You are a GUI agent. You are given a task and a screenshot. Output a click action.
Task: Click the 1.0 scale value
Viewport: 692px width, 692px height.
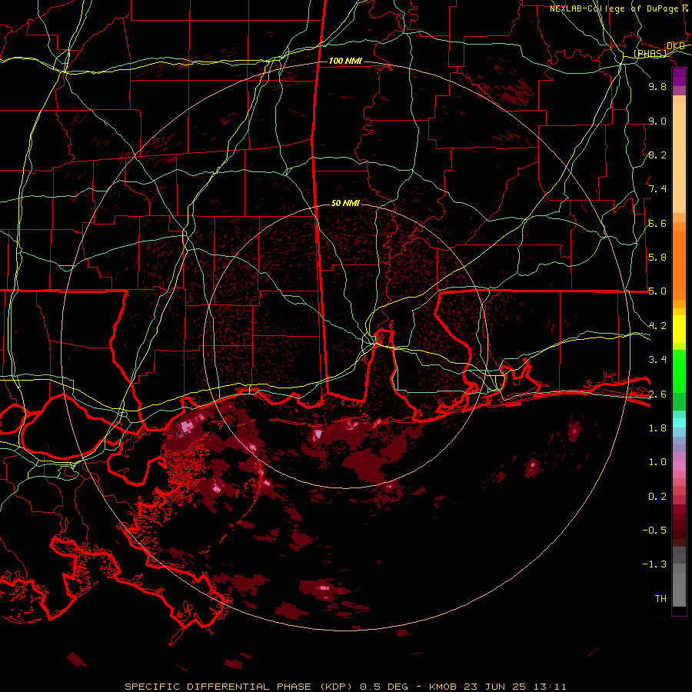coord(657,462)
